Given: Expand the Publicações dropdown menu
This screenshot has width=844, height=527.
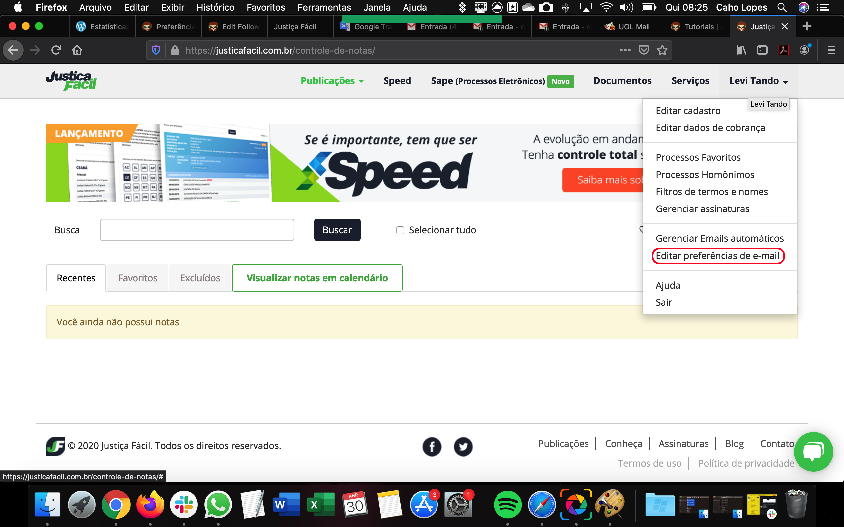Looking at the screenshot, I should click(x=332, y=81).
